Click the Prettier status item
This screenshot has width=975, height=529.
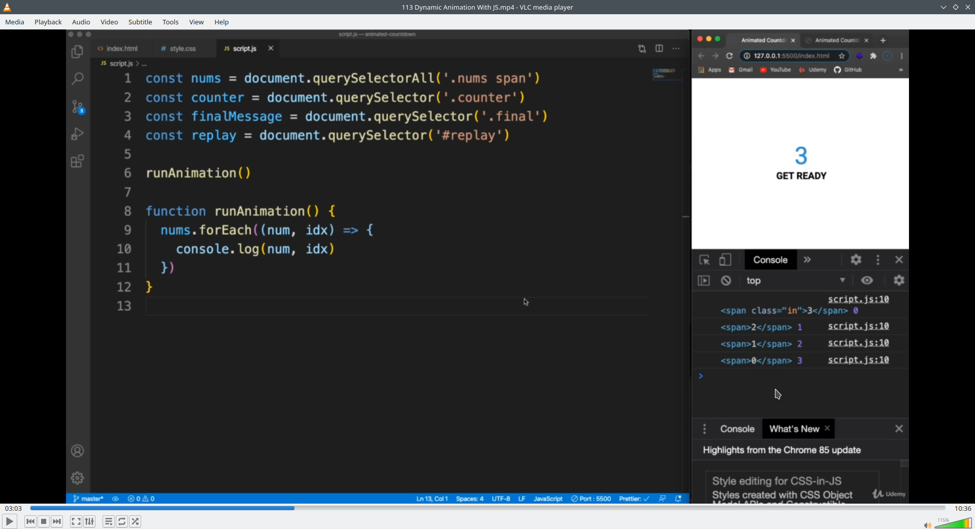click(634, 499)
